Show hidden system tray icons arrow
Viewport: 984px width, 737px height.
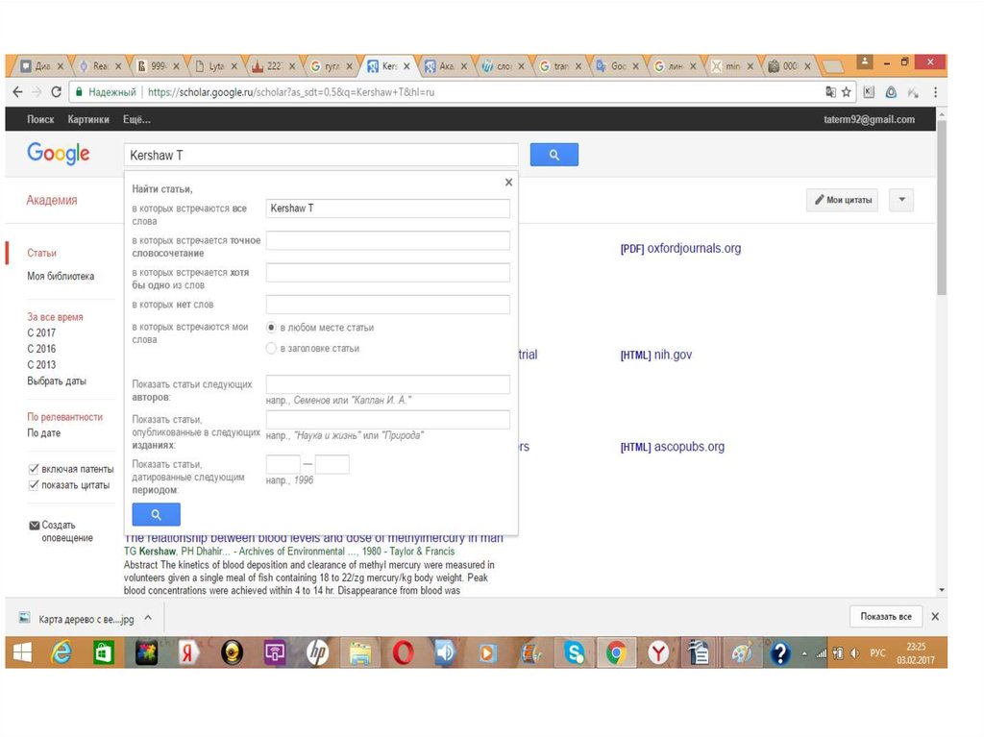804,653
